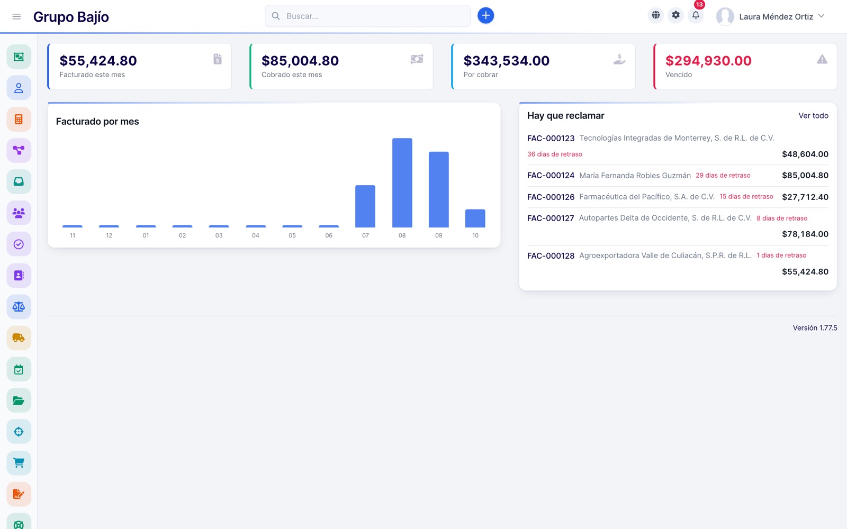Open invoice FAC-000126
The width and height of the screenshot is (847, 529).
click(x=551, y=197)
